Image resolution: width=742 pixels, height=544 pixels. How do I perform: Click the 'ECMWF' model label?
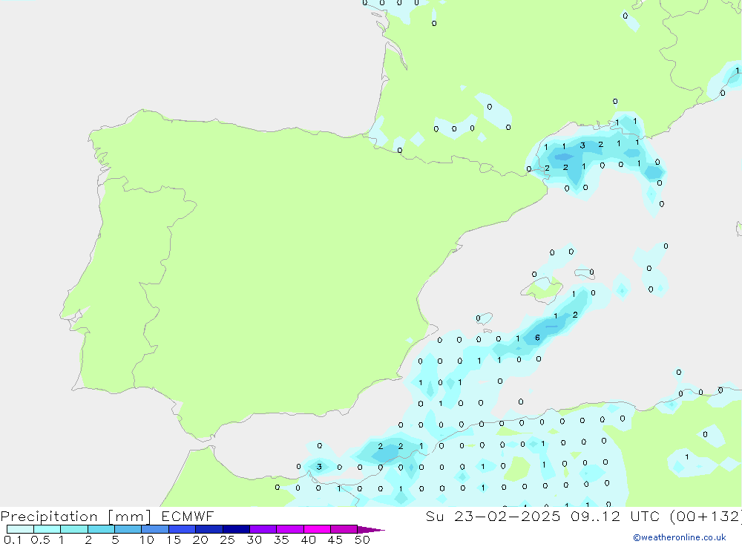[188, 517]
